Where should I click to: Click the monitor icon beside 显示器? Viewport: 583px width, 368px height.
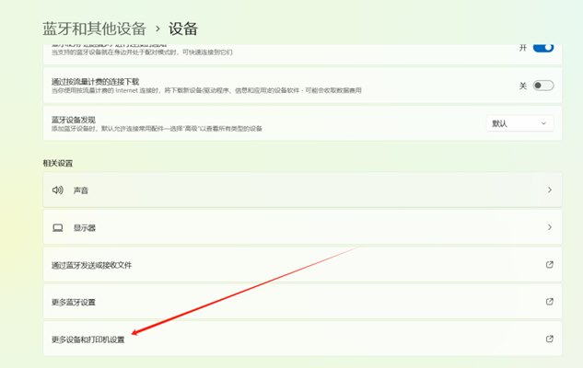click(57, 227)
